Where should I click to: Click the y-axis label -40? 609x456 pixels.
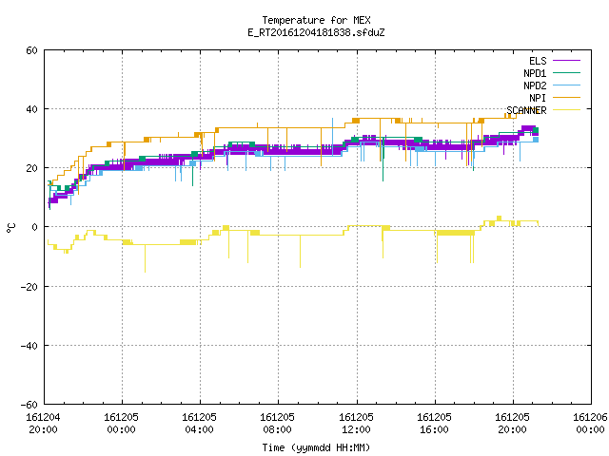point(29,346)
